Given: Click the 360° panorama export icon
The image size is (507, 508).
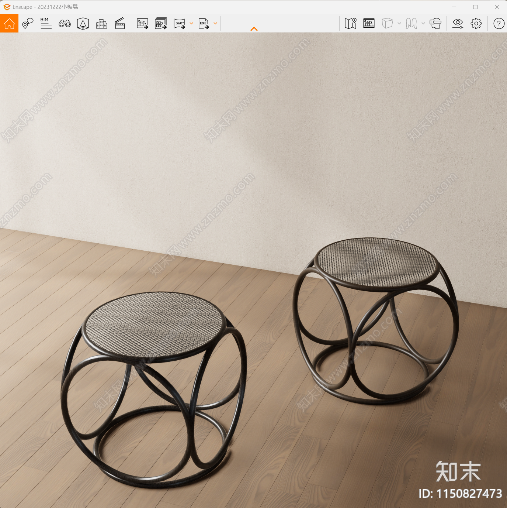Looking at the screenshot, I should pyautogui.click(x=180, y=24).
